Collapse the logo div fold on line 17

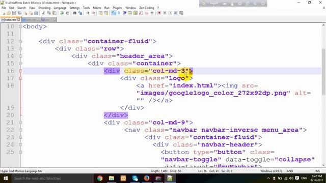pos(20,78)
